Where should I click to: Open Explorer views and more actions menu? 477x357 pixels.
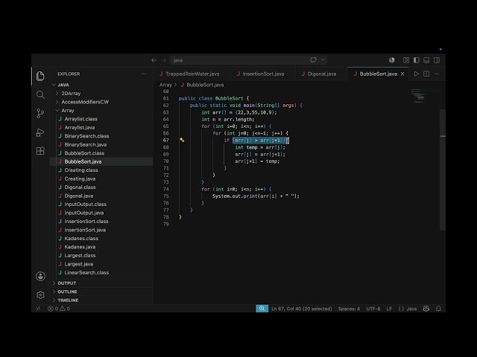point(144,74)
